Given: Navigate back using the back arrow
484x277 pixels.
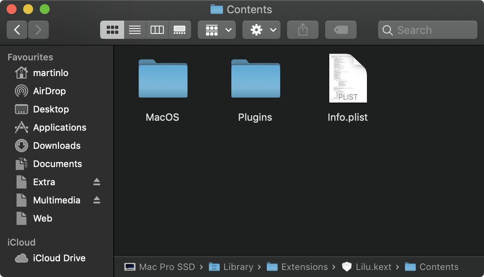Looking at the screenshot, I should click(x=17, y=29).
